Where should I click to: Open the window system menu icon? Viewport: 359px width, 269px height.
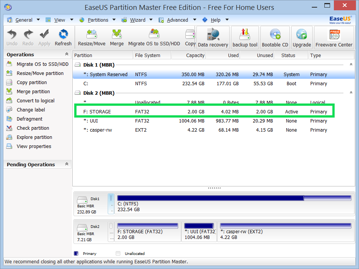click(x=8, y=7)
